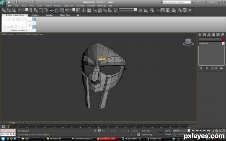Click the Auto Key button
Viewport: 226px width, 141px height.
tap(168, 131)
